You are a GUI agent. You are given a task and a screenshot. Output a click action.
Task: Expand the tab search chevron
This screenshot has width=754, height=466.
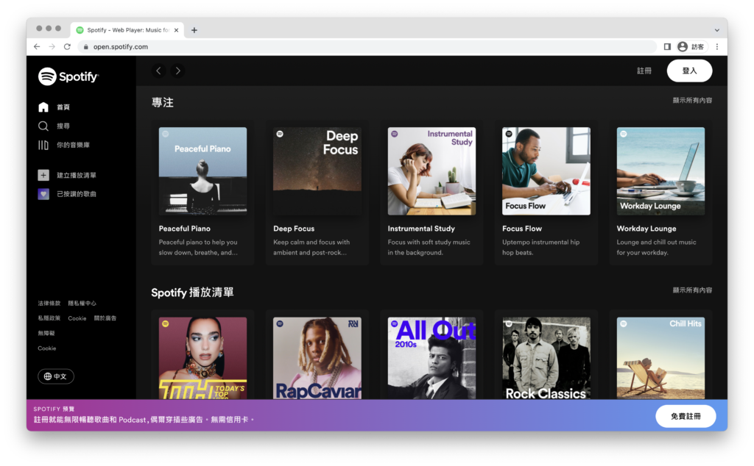click(x=717, y=30)
